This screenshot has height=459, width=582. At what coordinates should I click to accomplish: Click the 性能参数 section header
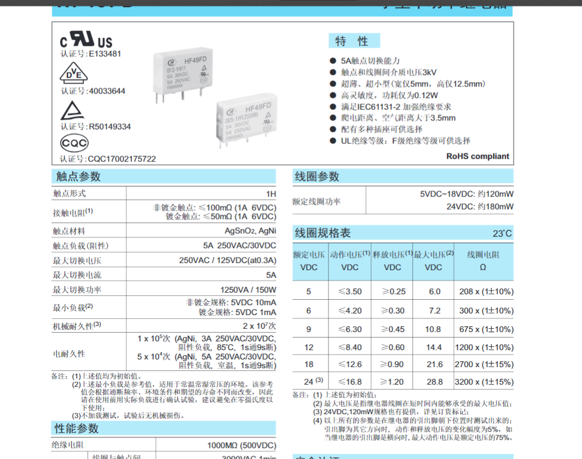tap(77, 428)
